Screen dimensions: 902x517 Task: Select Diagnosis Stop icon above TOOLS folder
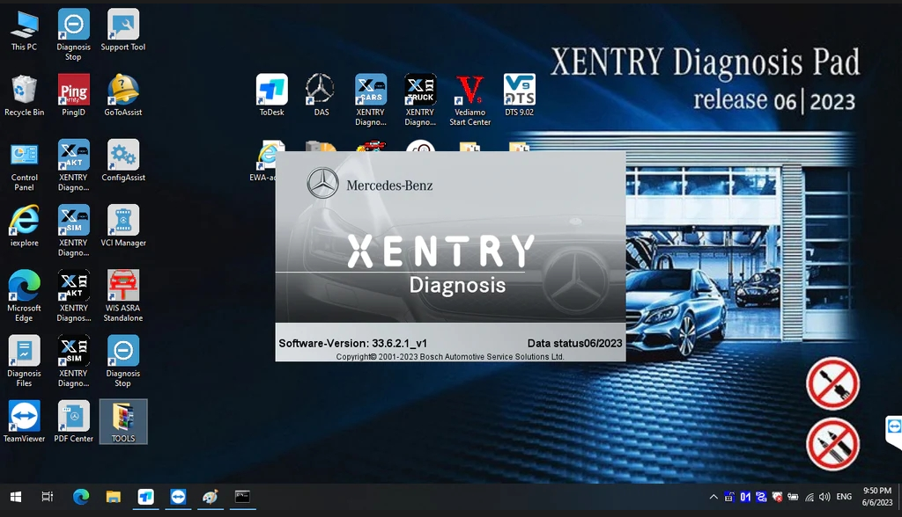tap(123, 361)
